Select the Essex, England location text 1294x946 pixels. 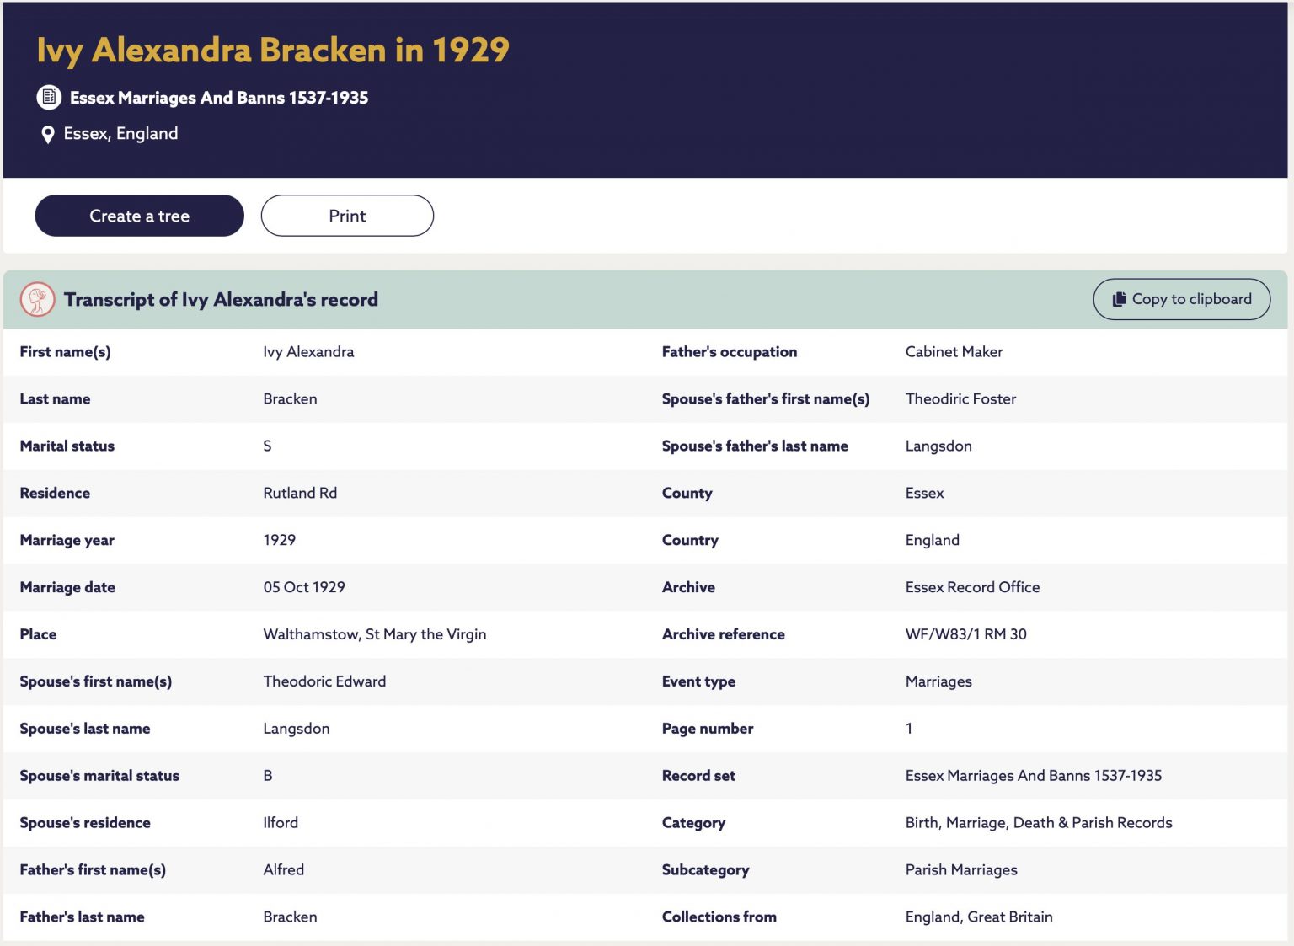click(x=120, y=133)
